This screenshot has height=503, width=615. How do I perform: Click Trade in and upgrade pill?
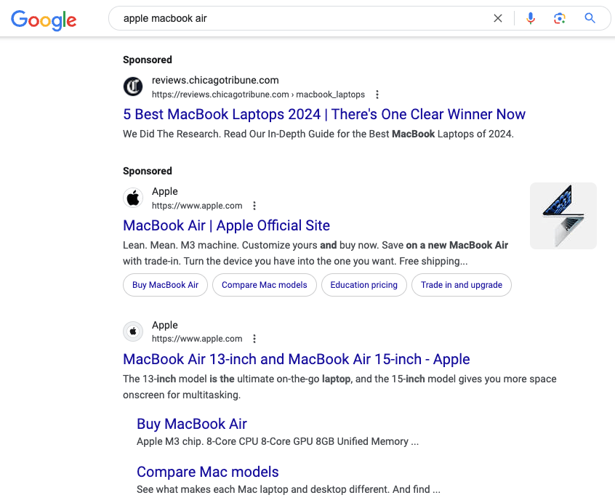pyautogui.click(x=461, y=285)
